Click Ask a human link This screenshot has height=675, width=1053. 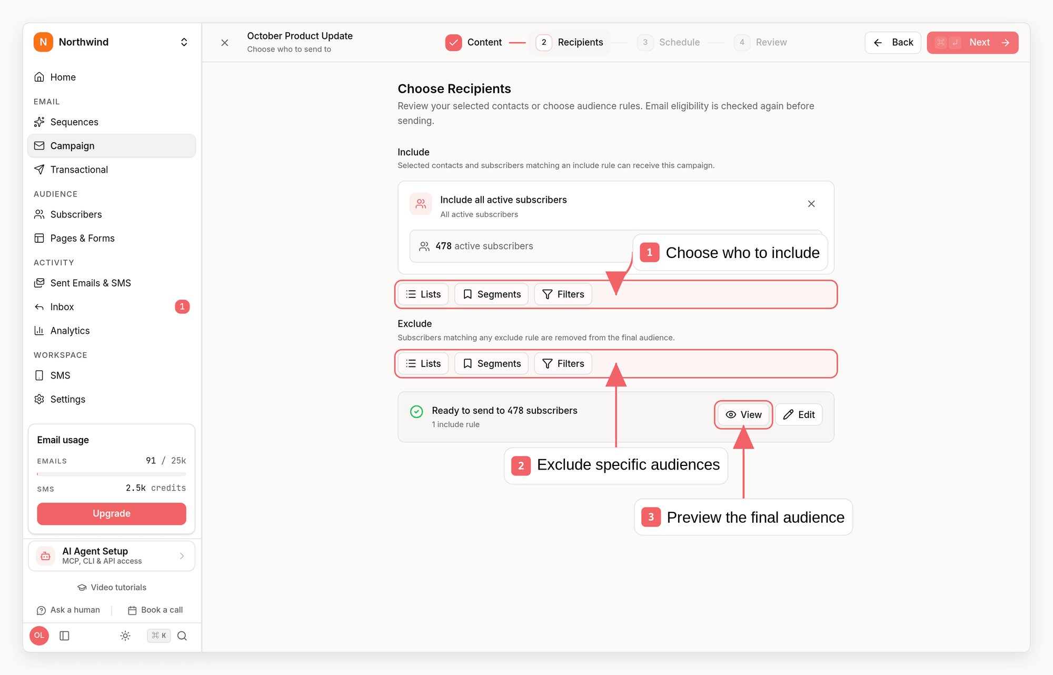pyautogui.click(x=68, y=610)
